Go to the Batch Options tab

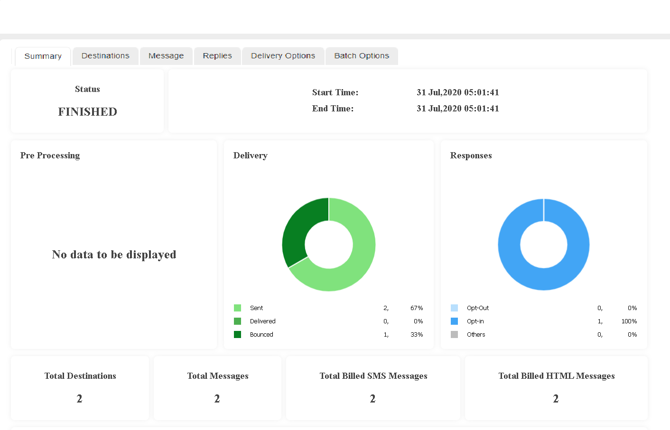(362, 56)
